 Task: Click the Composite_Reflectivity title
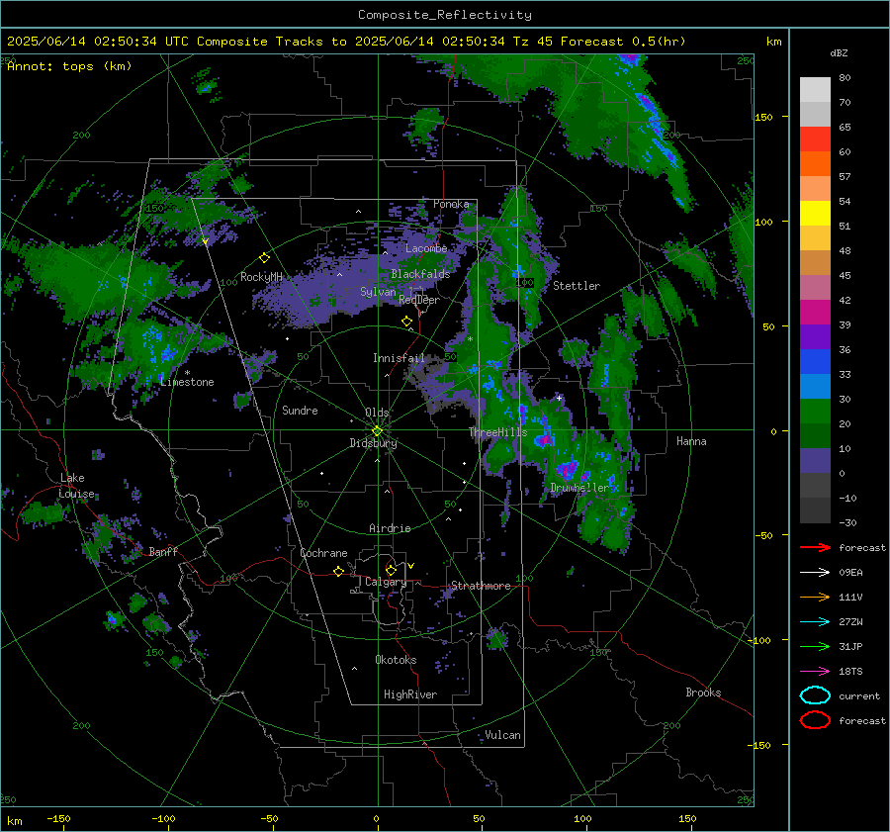[x=445, y=15]
